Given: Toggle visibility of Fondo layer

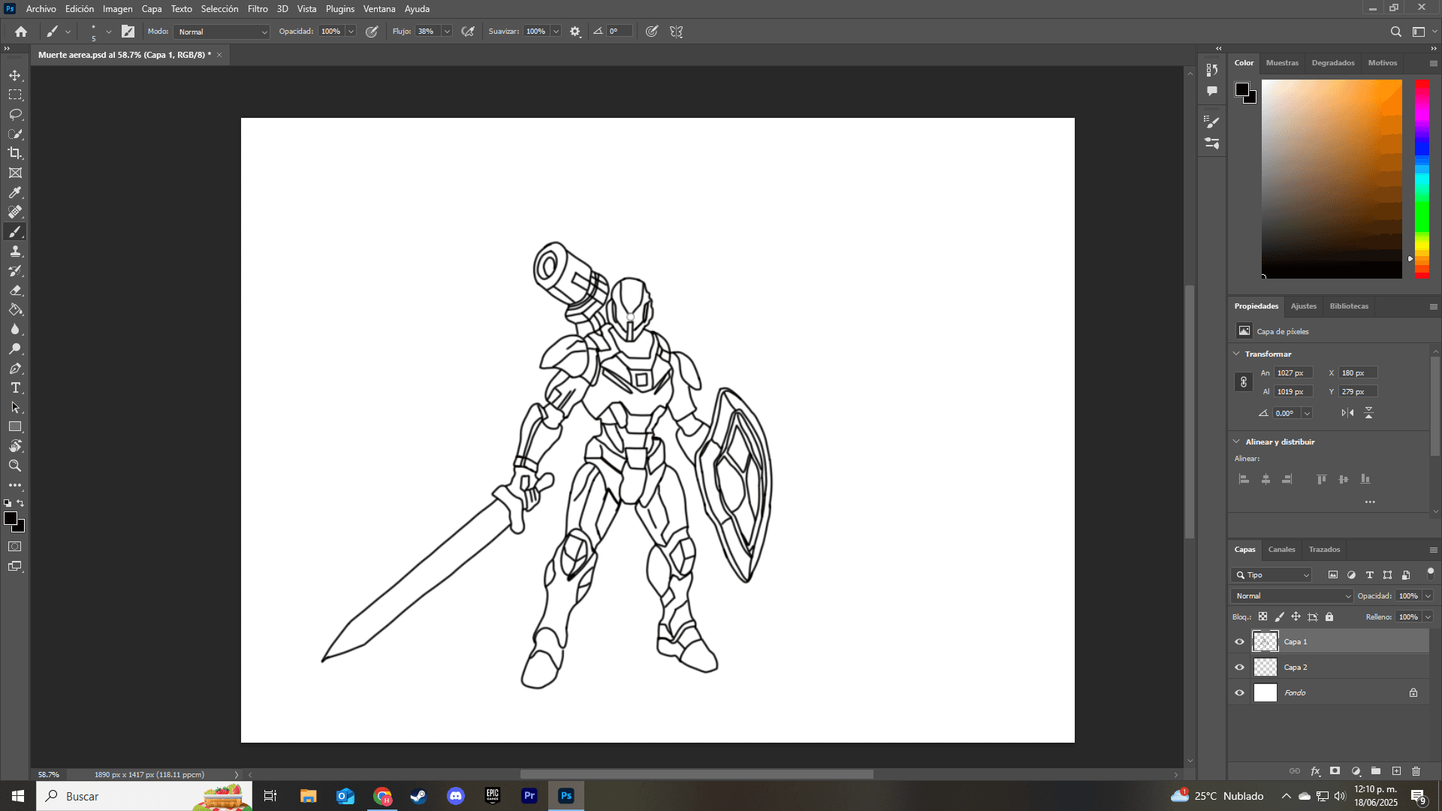Looking at the screenshot, I should point(1239,692).
